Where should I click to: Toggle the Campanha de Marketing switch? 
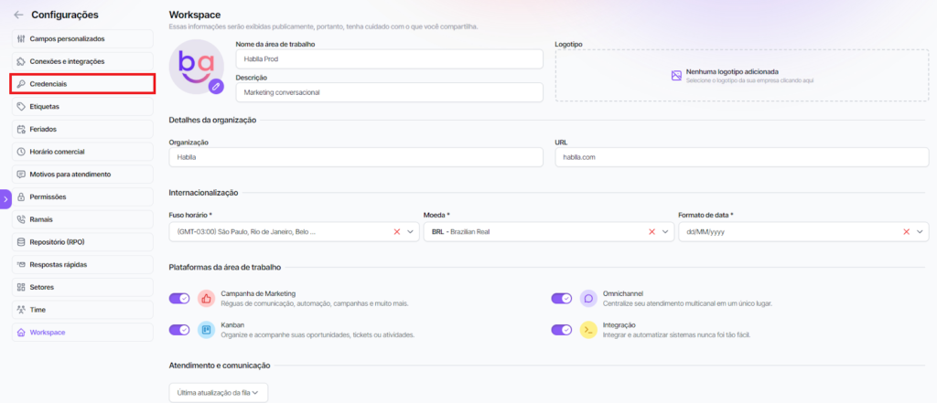coord(179,298)
